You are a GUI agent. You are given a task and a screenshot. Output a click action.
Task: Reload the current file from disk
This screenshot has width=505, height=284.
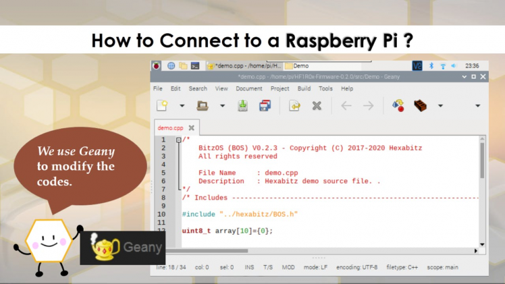(294, 105)
